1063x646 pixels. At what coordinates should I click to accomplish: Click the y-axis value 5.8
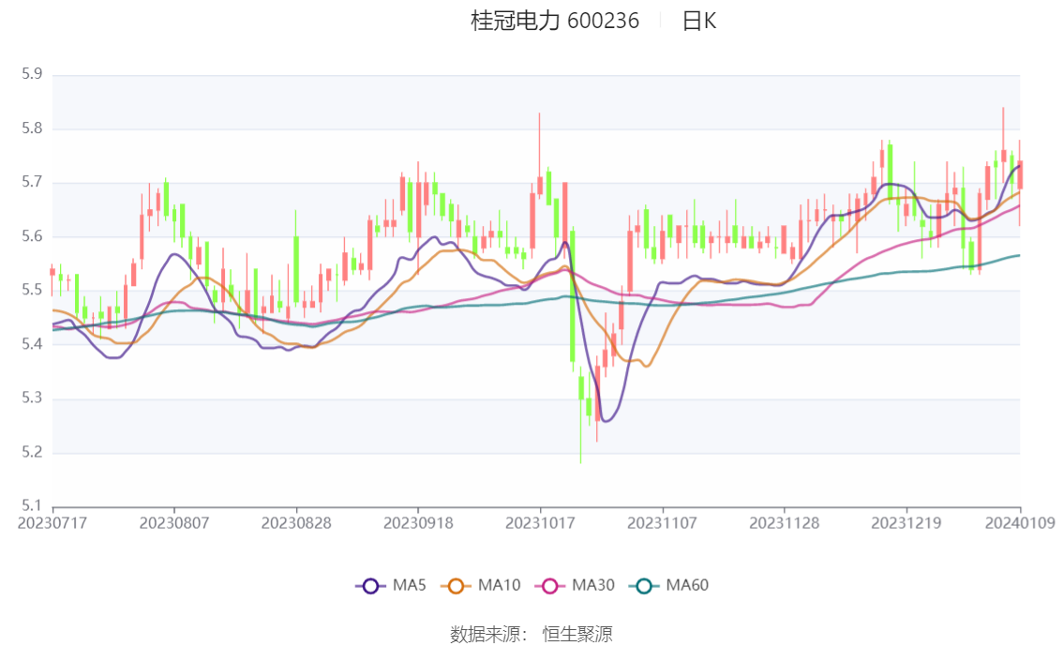pyautogui.click(x=32, y=128)
